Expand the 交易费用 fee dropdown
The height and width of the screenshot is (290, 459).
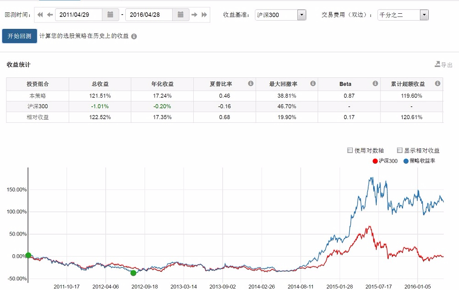[x=424, y=15]
